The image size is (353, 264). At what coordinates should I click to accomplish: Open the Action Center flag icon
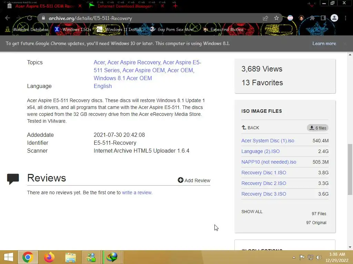pyautogui.click(x=302, y=257)
